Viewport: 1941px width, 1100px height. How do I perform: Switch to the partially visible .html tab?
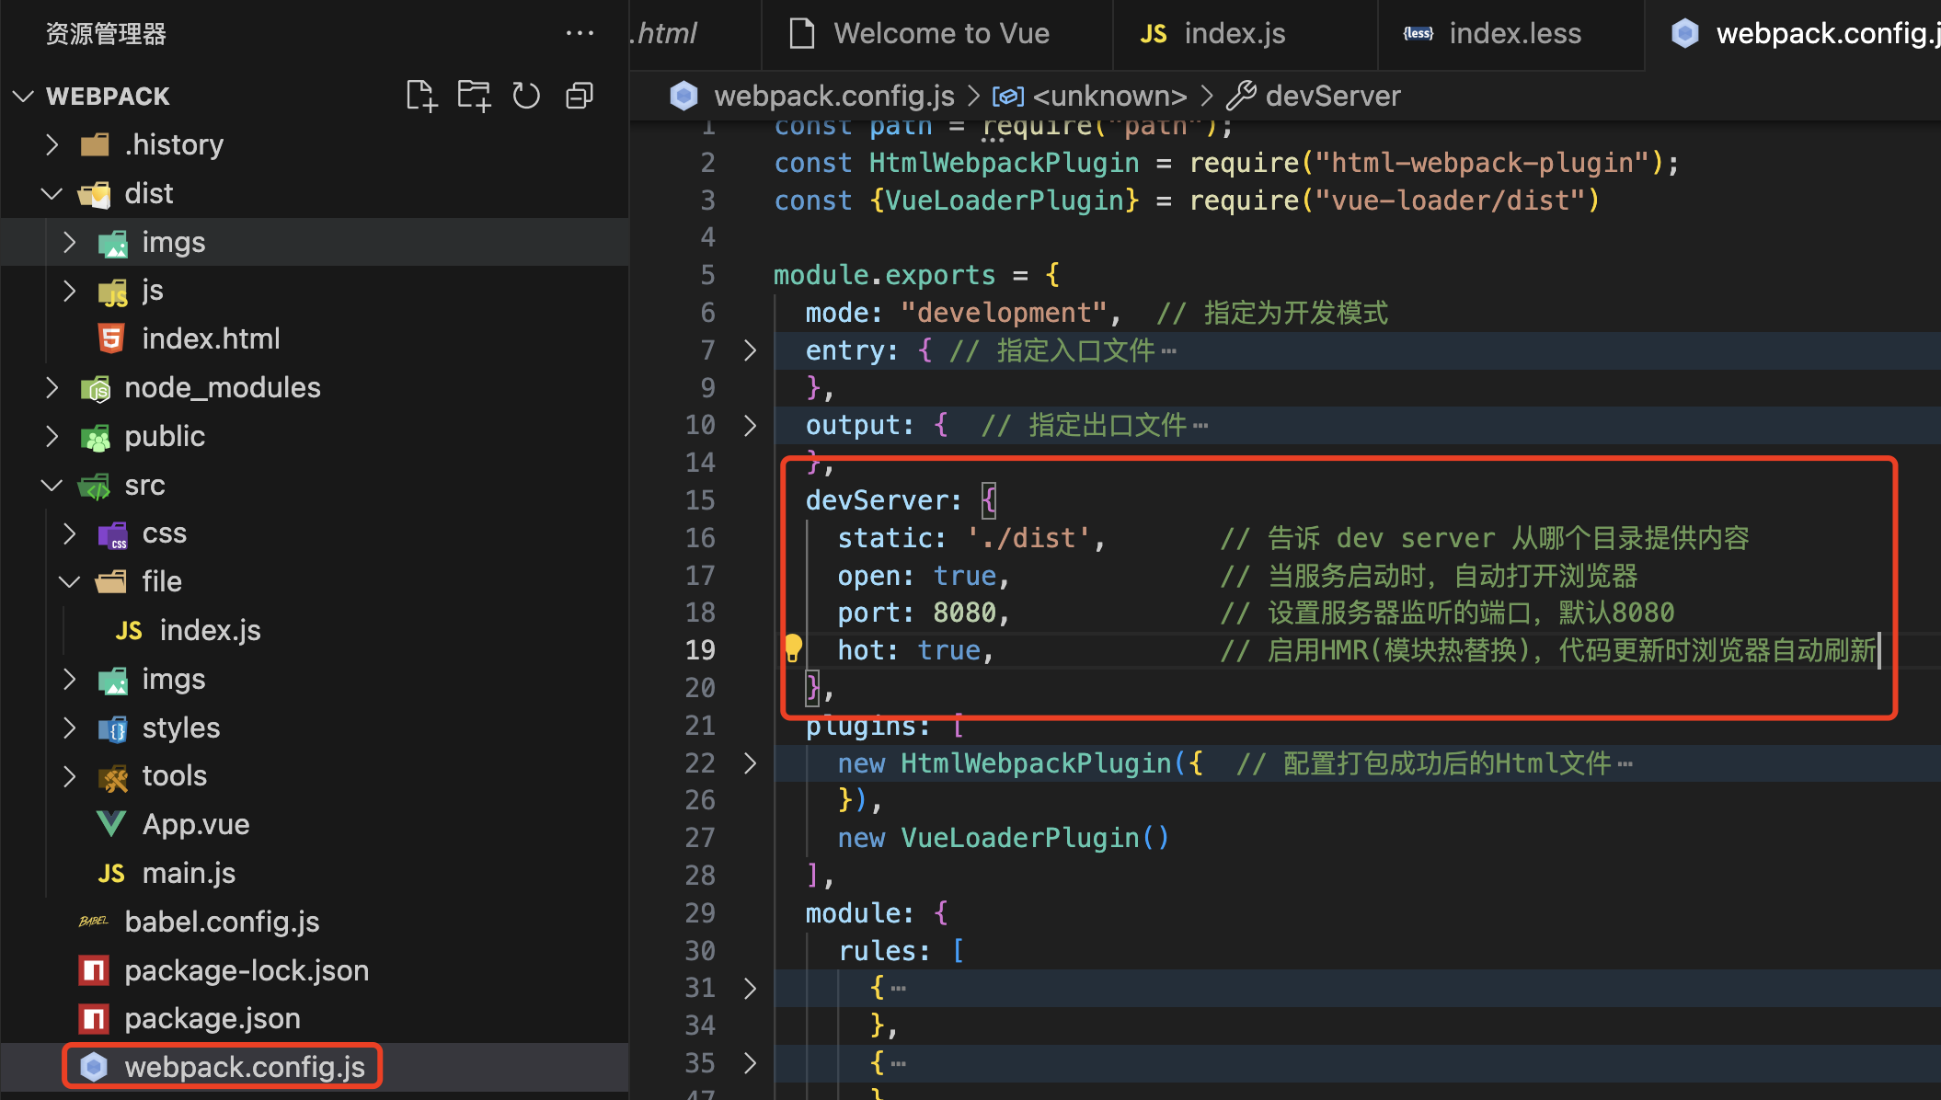pyautogui.click(x=695, y=34)
